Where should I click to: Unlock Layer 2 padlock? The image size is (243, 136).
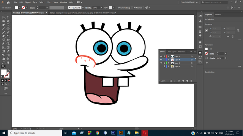coord(164,56)
